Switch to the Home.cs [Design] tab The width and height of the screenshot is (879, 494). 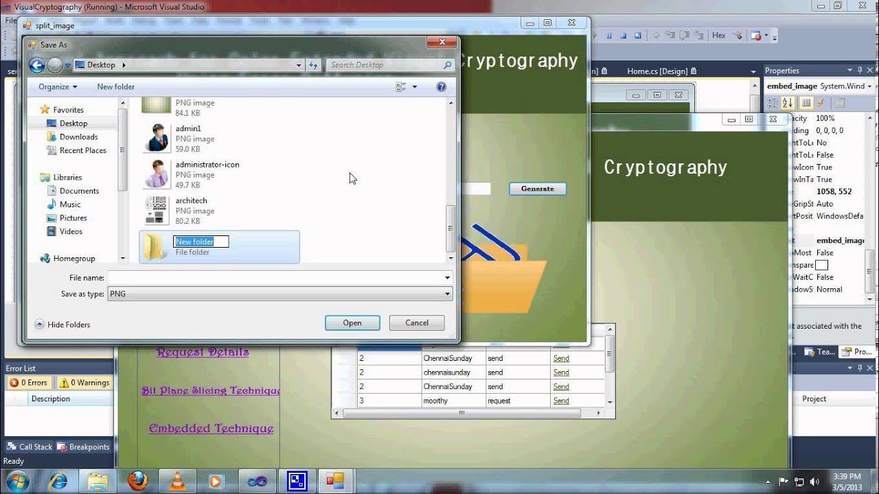(x=662, y=71)
